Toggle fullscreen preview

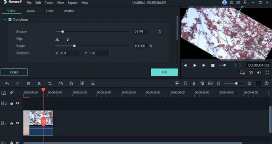pyautogui.click(x=267, y=73)
